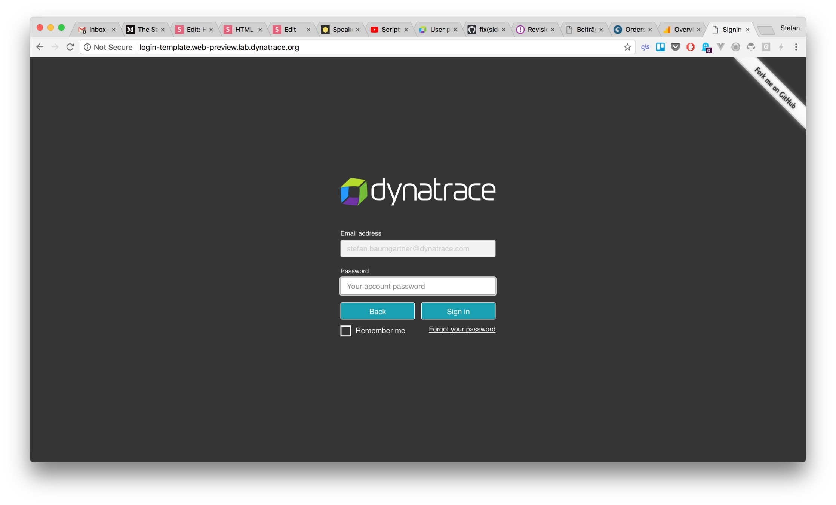Click the cjs extension icon
Image resolution: width=836 pixels, height=505 pixels.
[645, 47]
